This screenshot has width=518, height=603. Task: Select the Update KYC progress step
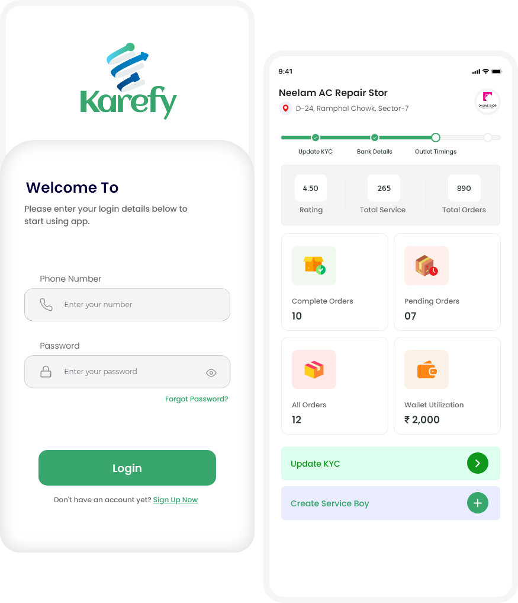point(316,138)
